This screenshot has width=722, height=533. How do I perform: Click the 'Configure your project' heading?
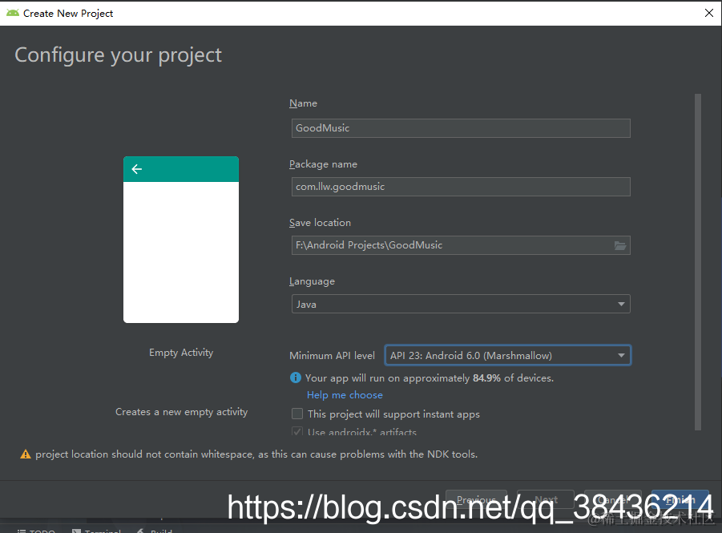pyautogui.click(x=118, y=55)
